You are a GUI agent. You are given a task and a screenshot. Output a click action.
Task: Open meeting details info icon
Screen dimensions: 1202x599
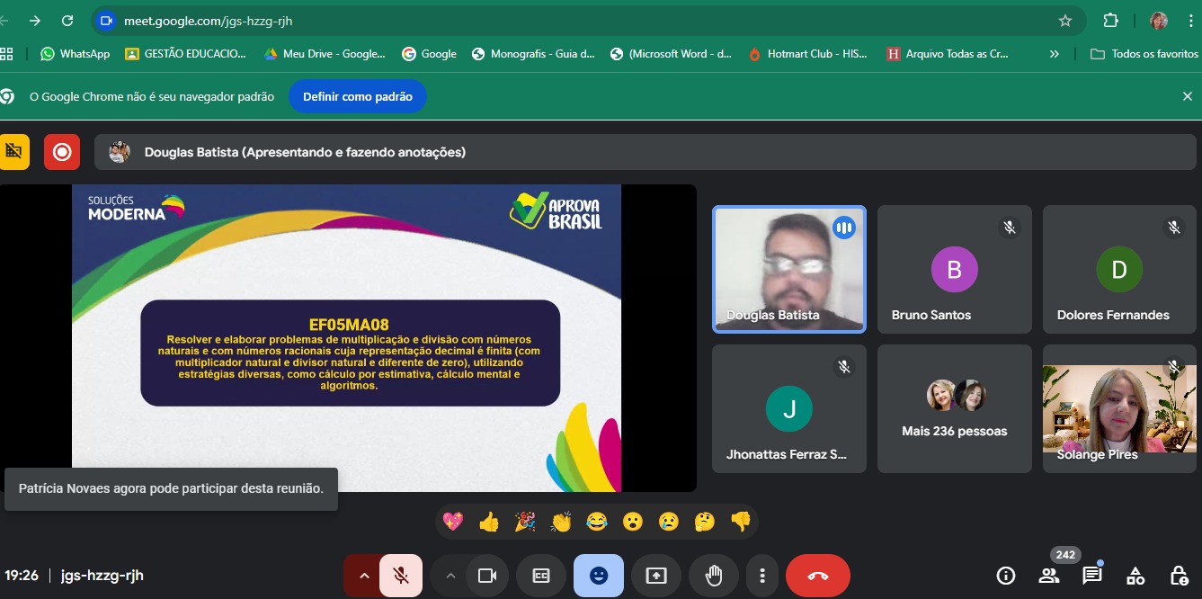[x=1006, y=576]
